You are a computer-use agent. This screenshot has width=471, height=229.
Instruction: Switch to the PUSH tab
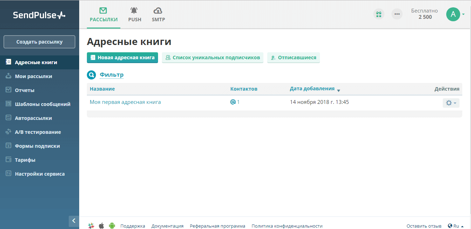pos(135,15)
